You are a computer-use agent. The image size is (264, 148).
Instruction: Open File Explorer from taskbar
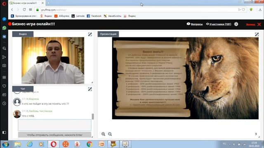17,144
